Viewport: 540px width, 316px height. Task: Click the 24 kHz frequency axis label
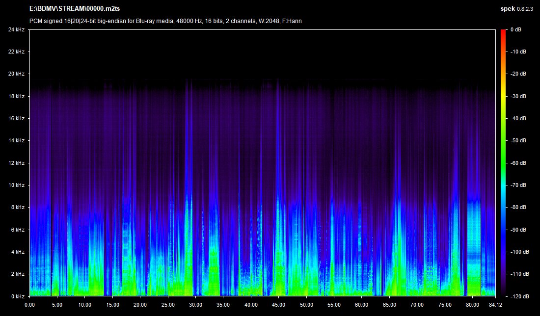point(16,29)
